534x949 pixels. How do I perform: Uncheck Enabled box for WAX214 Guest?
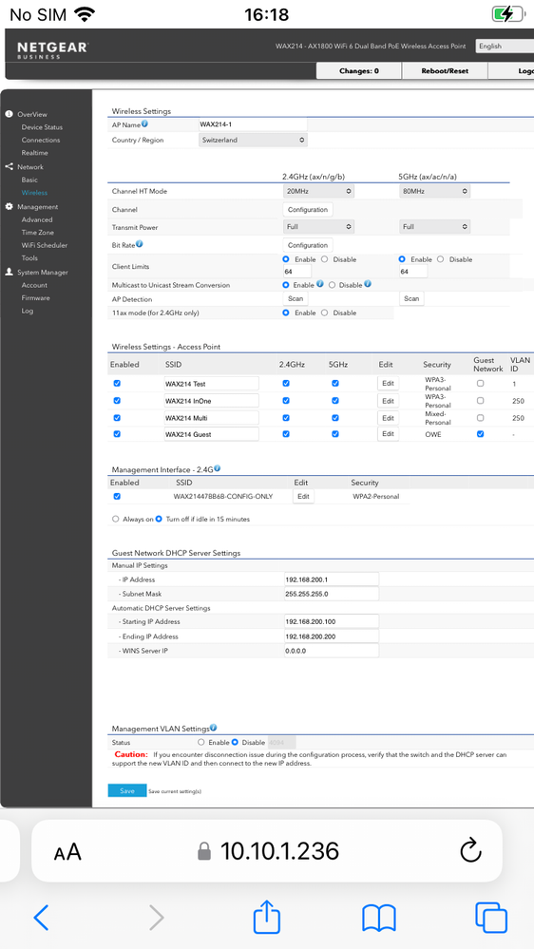point(117,433)
